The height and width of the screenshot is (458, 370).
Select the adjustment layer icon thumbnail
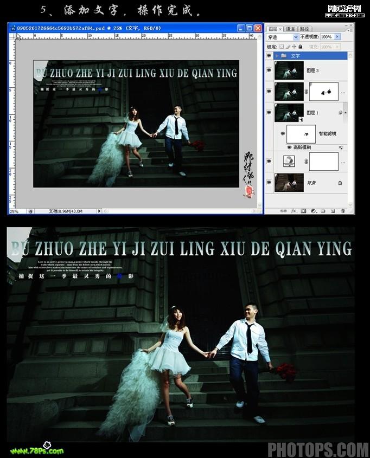289,161
